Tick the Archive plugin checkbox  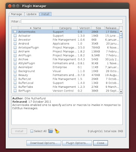click(15, 59)
